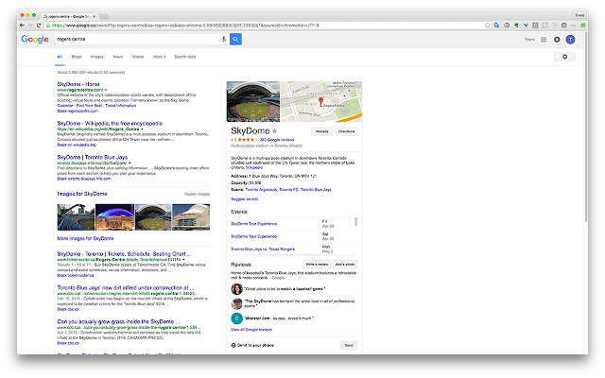Viewport: 605px width, 378px height.
Task: Switch to the News tab
Action: tap(117, 57)
